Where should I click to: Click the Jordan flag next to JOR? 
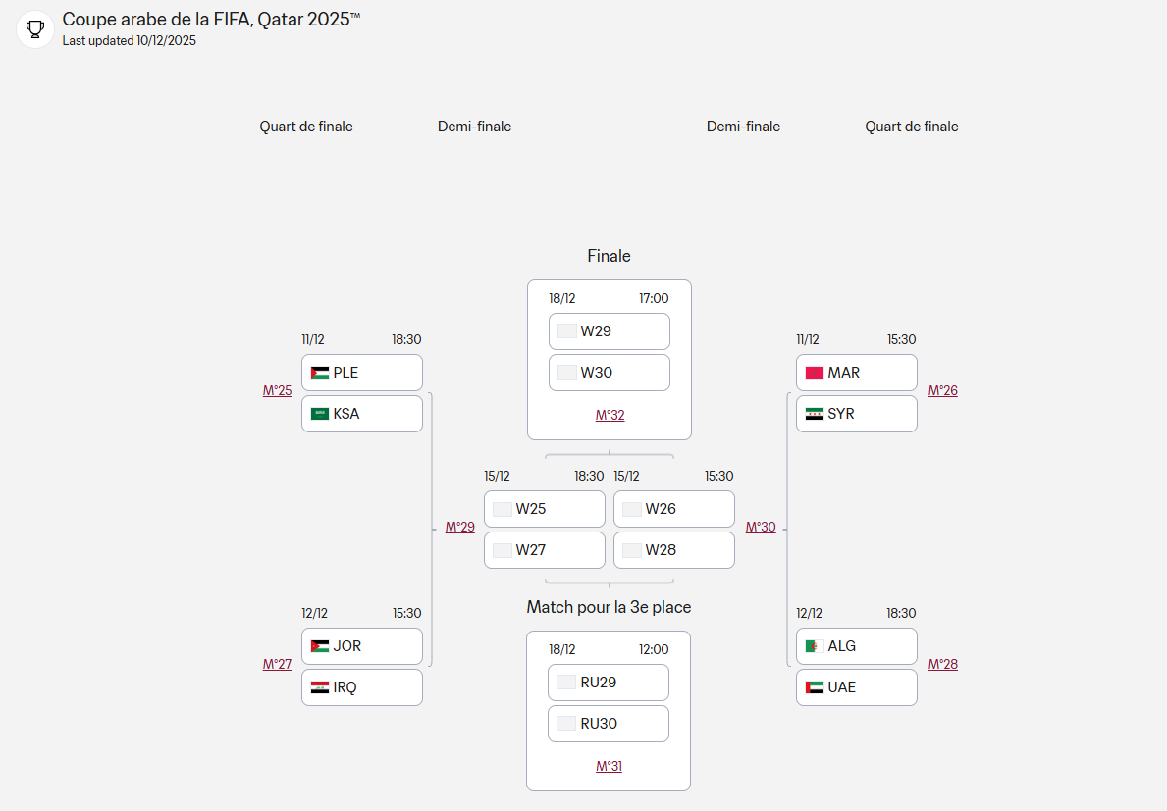point(320,646)
